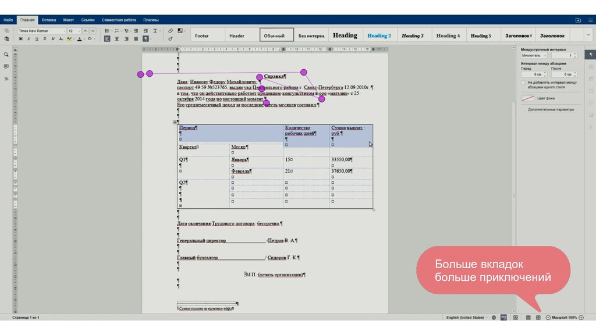Apply underline formatting (Ч)
The width and height of the screenshot is (596, 335).
coord(37,39)
